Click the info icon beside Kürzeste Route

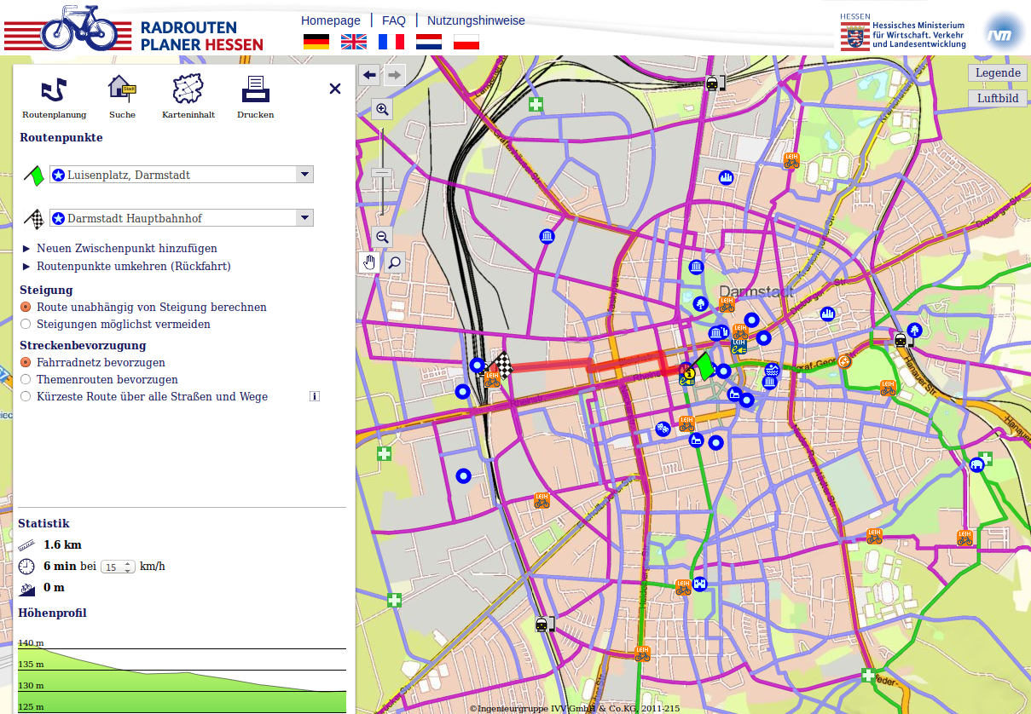coord(314,396)
